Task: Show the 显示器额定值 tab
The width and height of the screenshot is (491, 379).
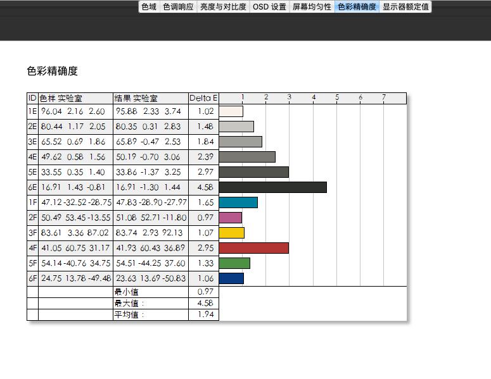Action: click(x=405, y=7)
